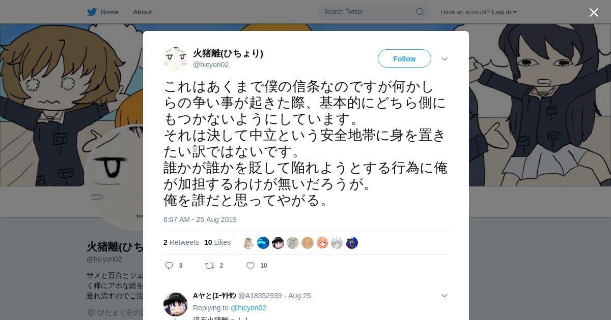
Task: Click the Twitter bird Home icon
Action: coord(92,12)
